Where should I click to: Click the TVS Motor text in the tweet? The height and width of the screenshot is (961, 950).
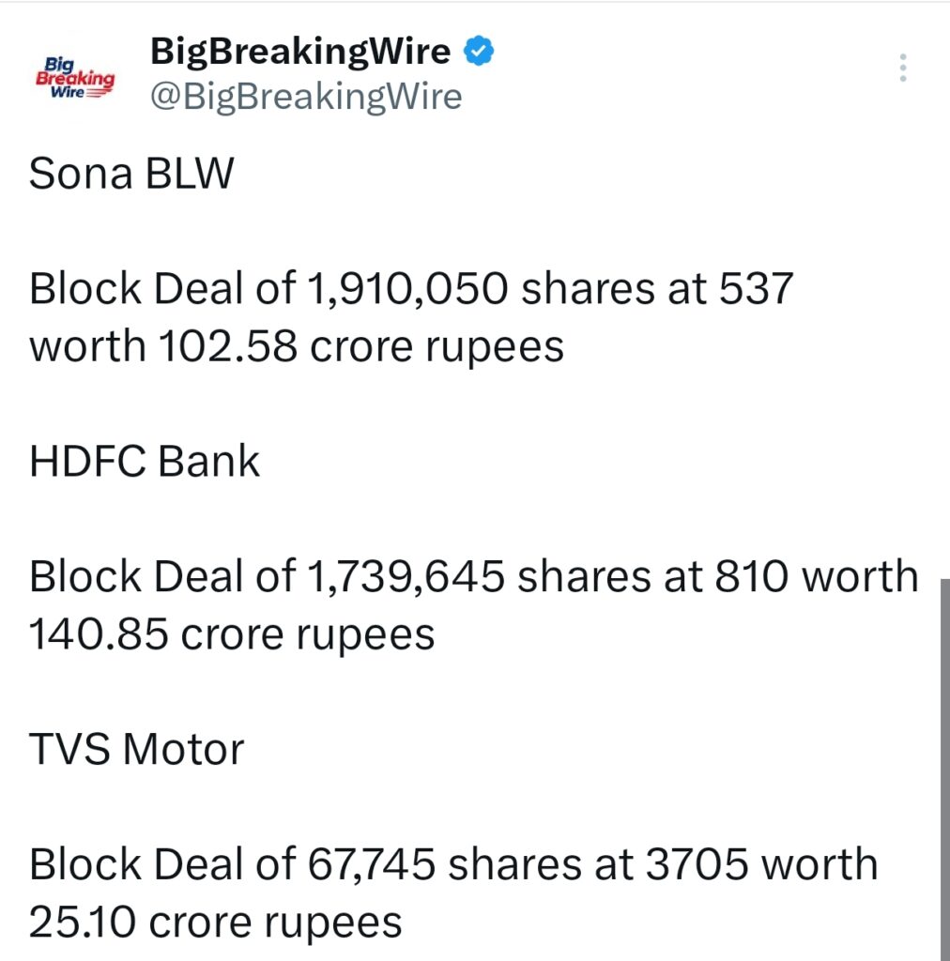click(x=135, y=748)
